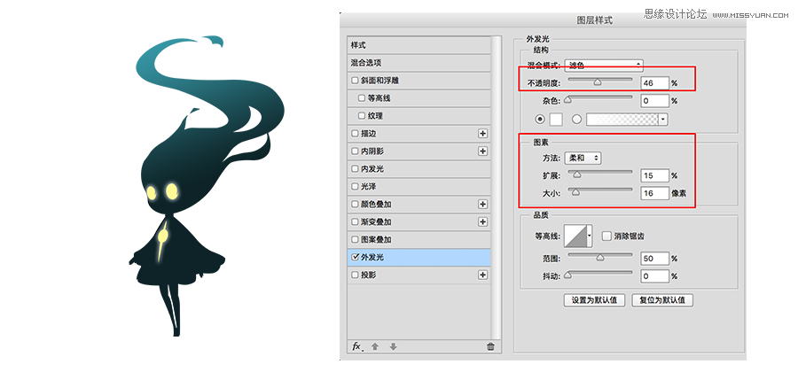798x372 pixels.
Task: Select the 光泽 row in the list
Action: (x=419, y=187)
